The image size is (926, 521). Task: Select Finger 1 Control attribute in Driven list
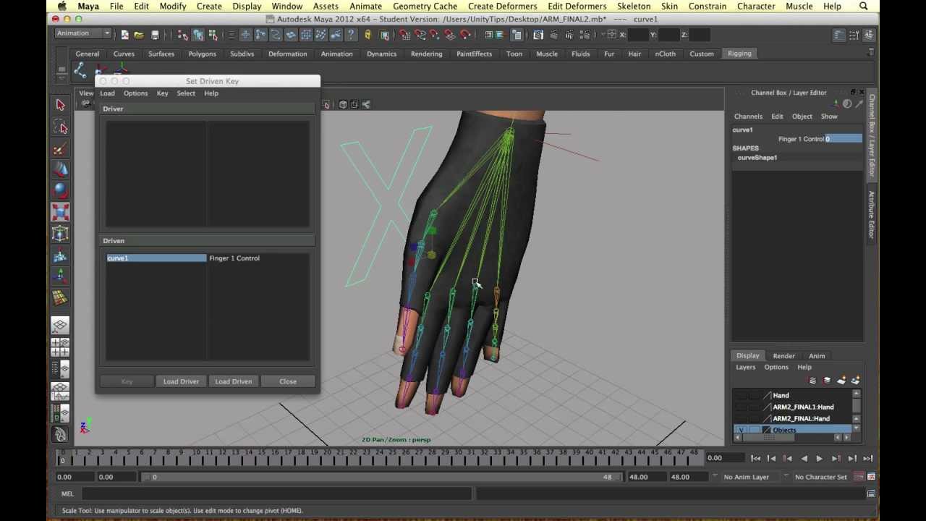[x=234, y=258]
